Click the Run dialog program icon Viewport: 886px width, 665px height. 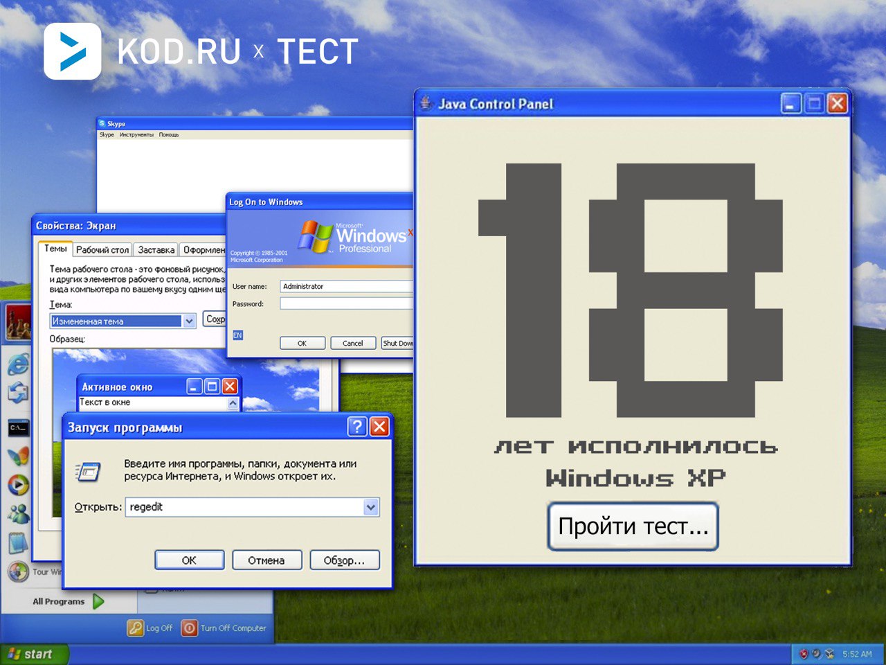point(88,472)
